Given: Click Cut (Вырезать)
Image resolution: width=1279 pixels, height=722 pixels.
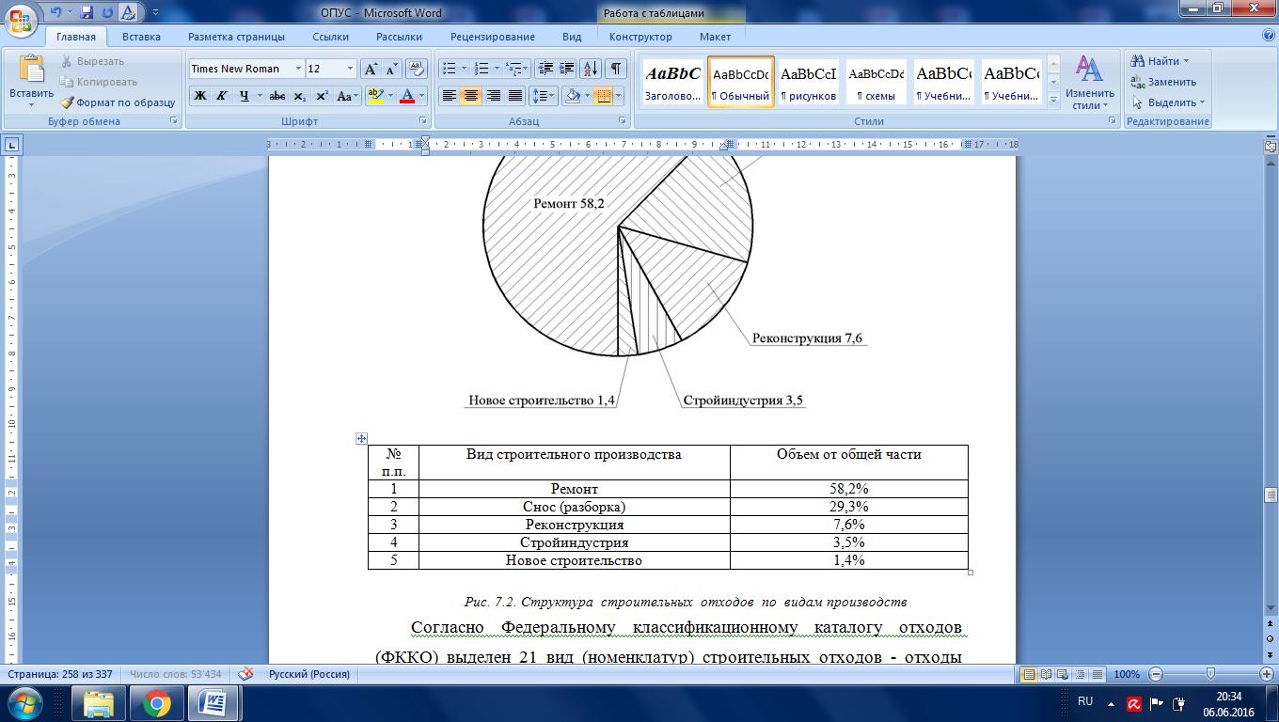Looking at the screenshot, I should (x=93, y=61).
